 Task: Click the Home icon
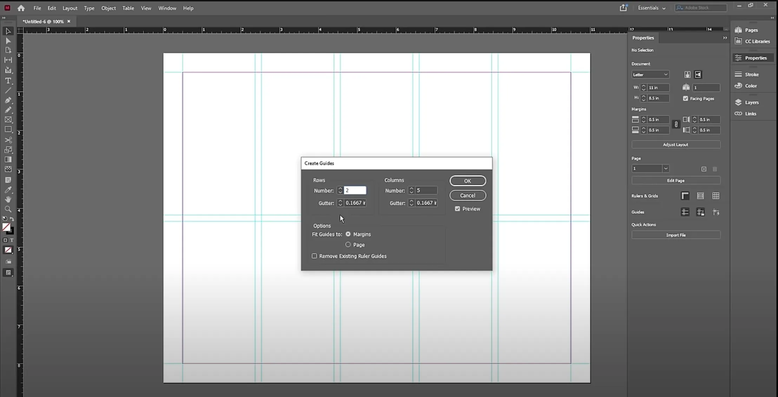pos(21,8)
